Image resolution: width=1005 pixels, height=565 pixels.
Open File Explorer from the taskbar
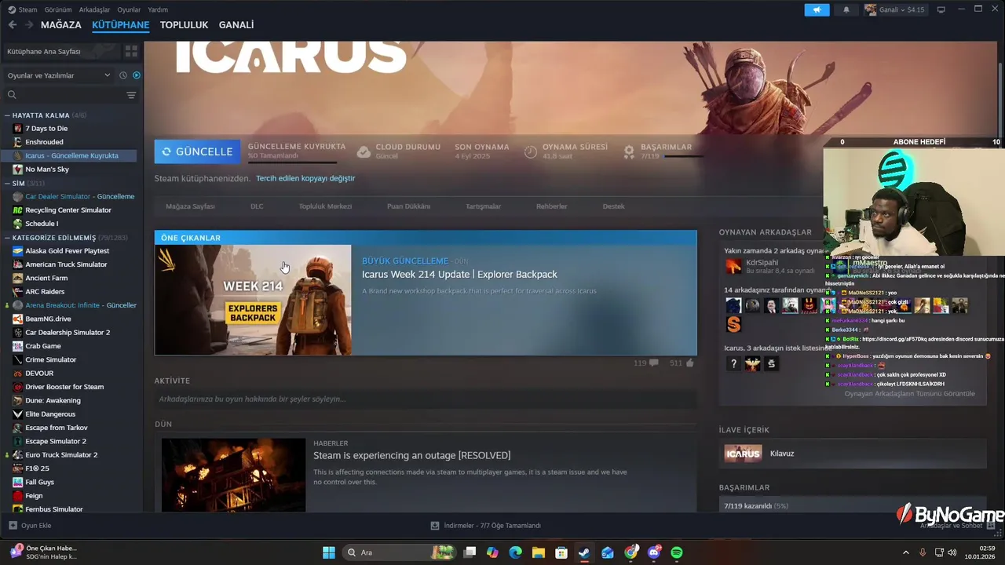(x=538, y=552)
